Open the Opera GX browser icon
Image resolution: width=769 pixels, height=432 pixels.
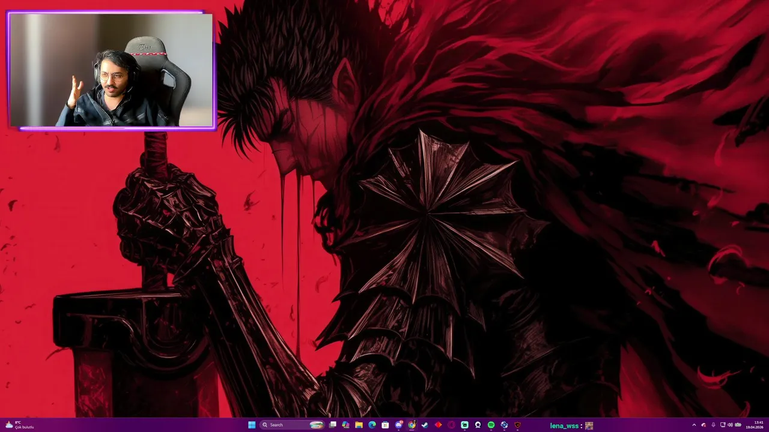pyautogui.click(x=451, y=425)
